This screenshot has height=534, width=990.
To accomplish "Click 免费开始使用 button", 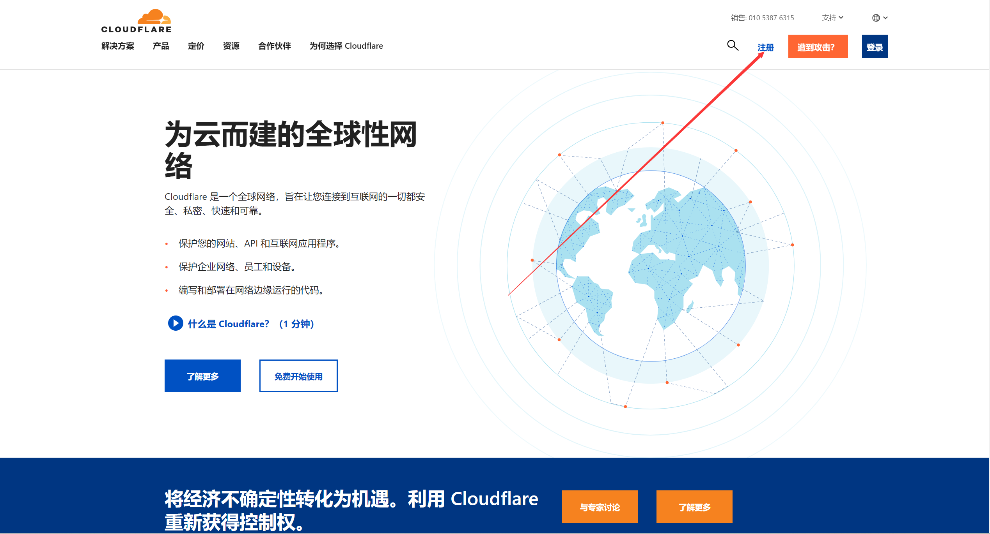I will tap(298, 375).
